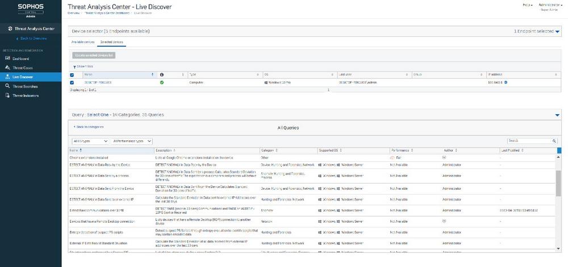Image resolution: width=568 pixels, height=267 pixels.
Task: Click into the query Search input field
Action: click(x=529, y=141)
